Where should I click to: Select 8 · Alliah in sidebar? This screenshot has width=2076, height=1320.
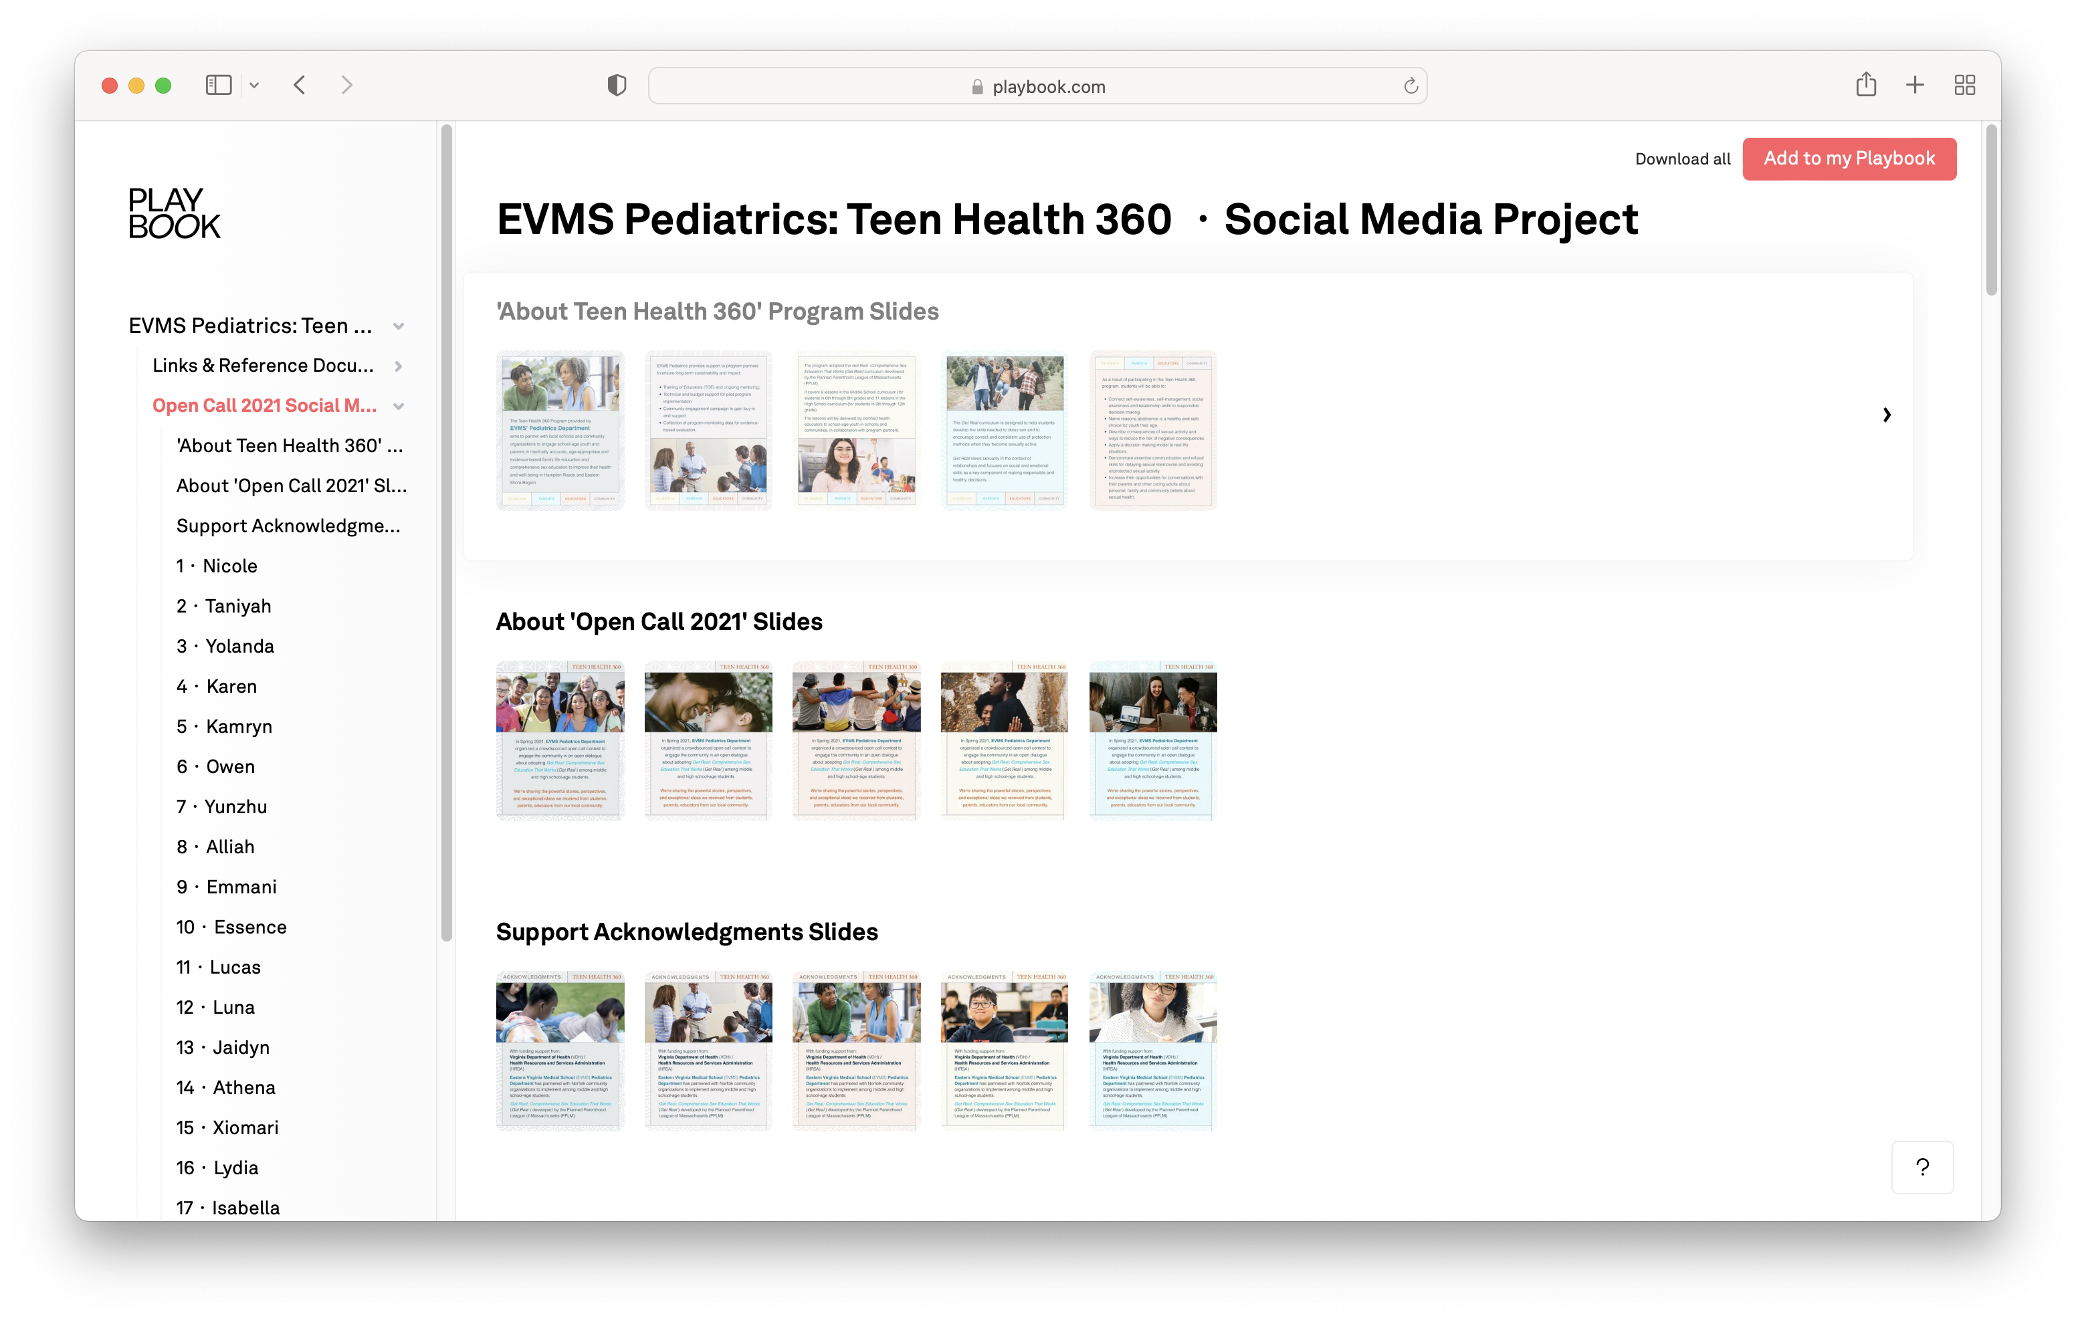[215, 847]
